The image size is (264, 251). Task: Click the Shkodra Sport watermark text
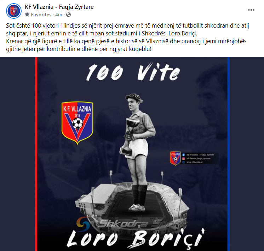(x=143, y=223)
